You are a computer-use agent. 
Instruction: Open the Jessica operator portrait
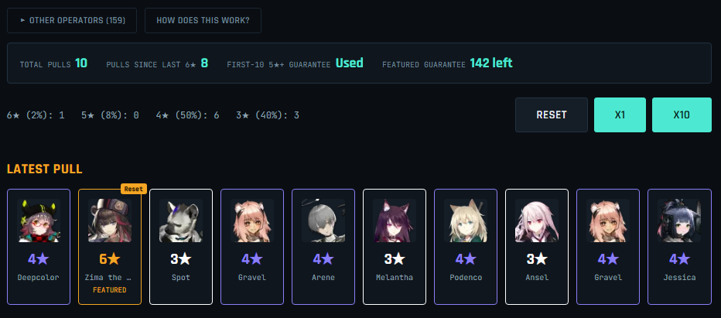(x=679, y=221)
